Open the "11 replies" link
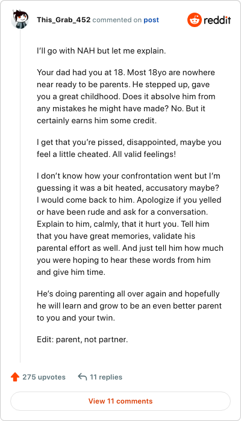This screenshot has height=421, width=241. click(106, 377)
